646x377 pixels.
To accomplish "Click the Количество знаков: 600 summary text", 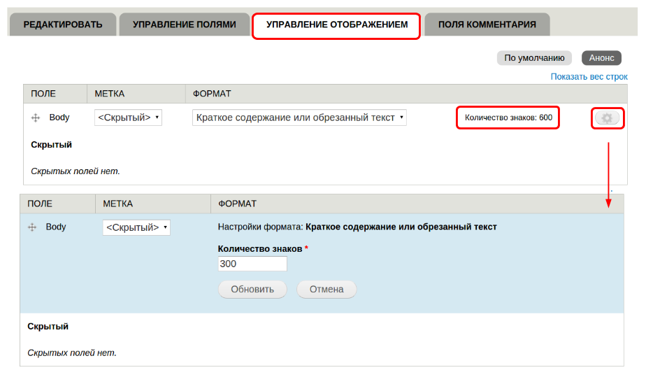I will coord(508,118).
